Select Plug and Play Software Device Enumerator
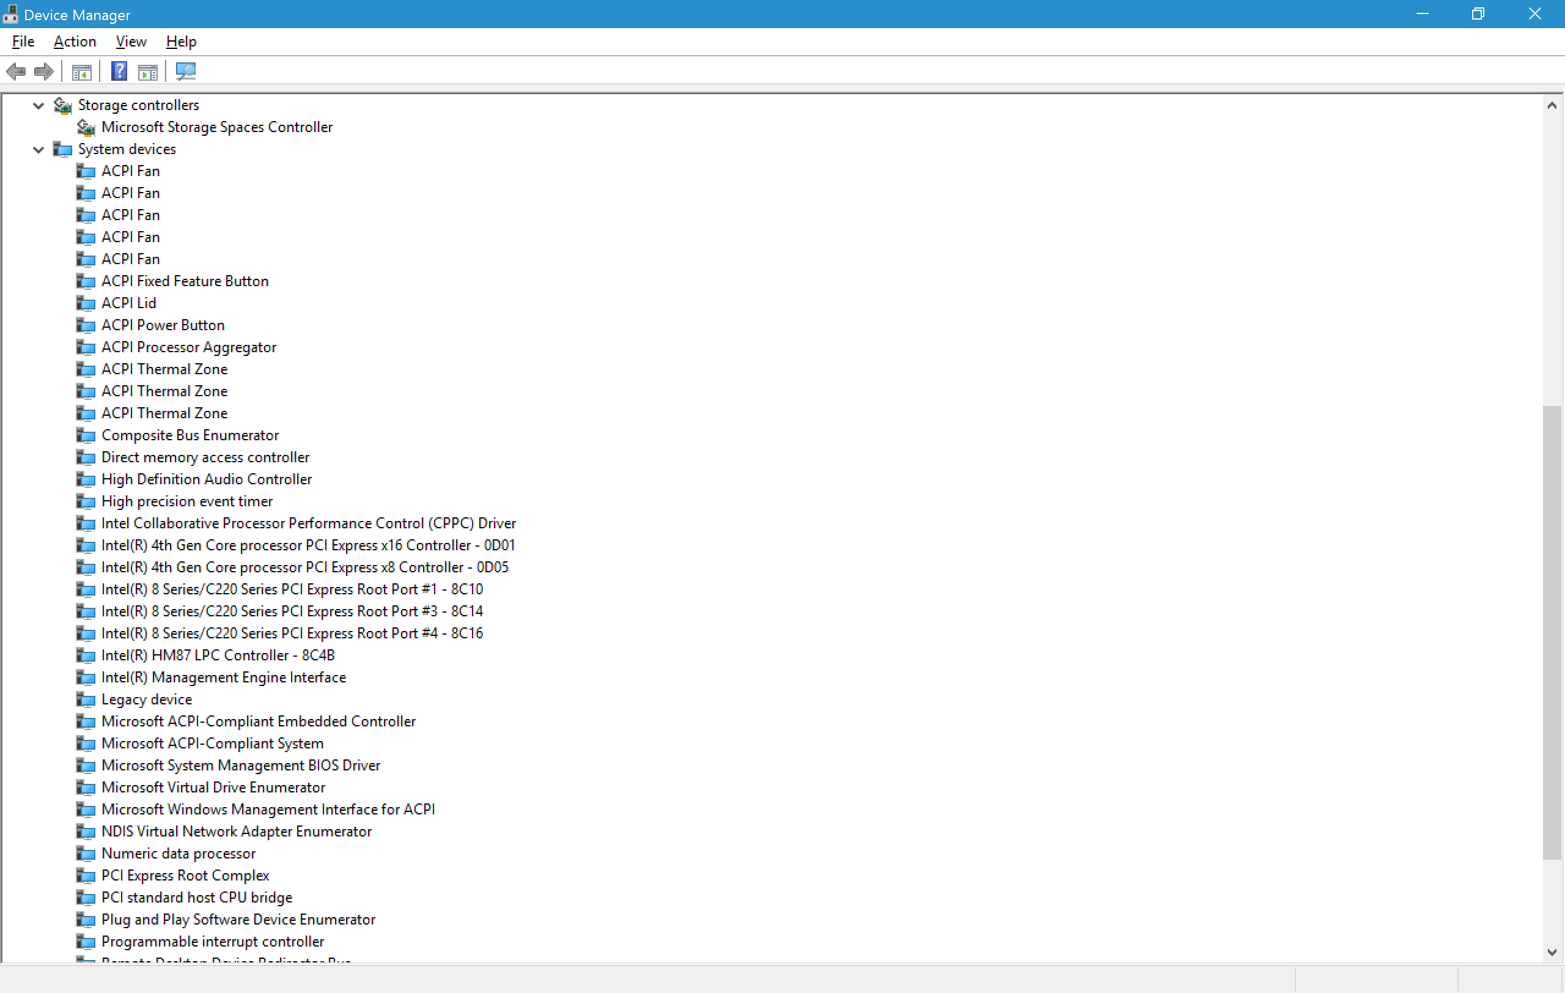The height and width of the screenshot is (993, 1565). point(238,920)
